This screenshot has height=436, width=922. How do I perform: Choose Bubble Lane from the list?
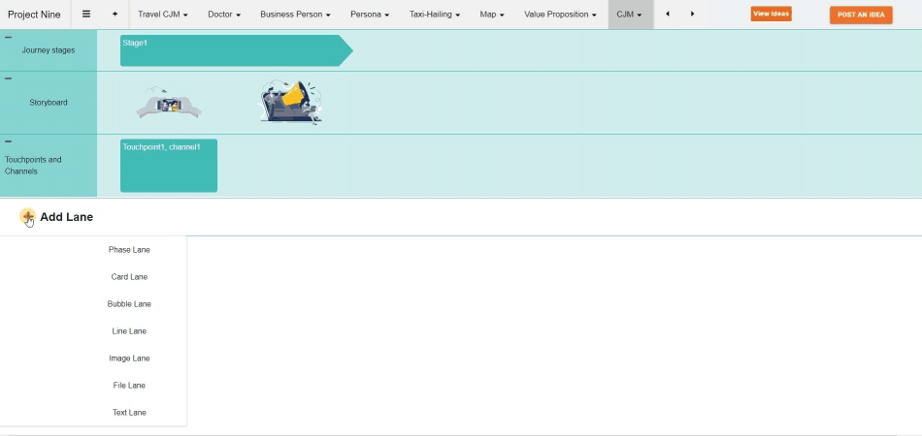[129, 304]
